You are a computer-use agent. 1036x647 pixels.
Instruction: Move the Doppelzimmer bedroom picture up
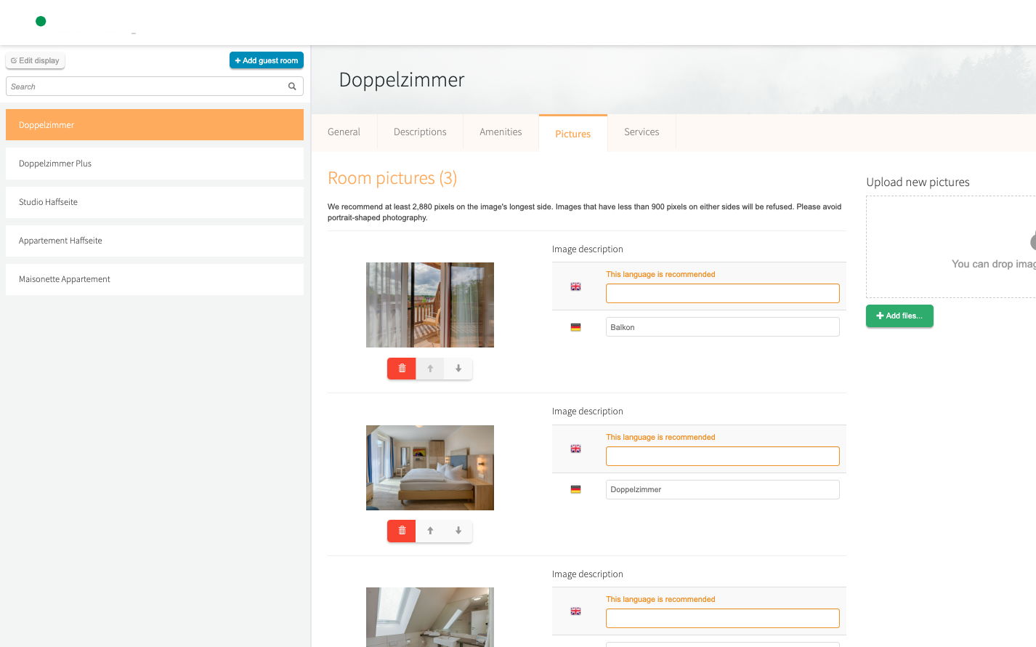point(430,531)
